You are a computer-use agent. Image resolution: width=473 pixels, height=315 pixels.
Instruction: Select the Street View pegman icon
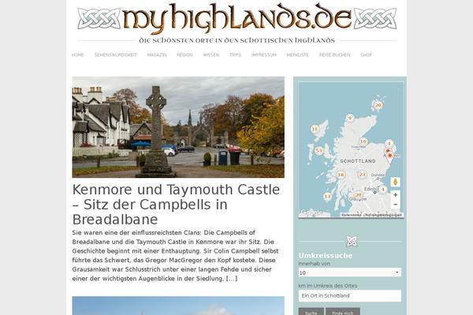pos(395,182)
